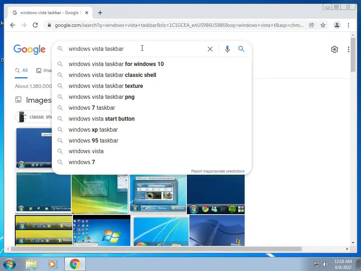Open the Images section heading
The image size is (361, 271).
point(39,100)
